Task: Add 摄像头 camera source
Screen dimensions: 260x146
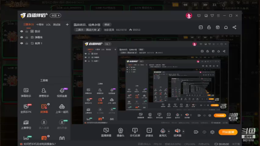Action: click(121, 132)
